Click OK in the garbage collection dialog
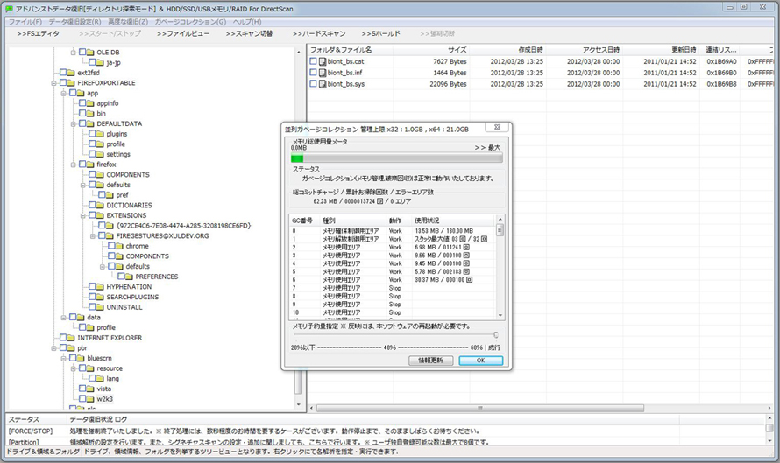 tap(480, 361)
